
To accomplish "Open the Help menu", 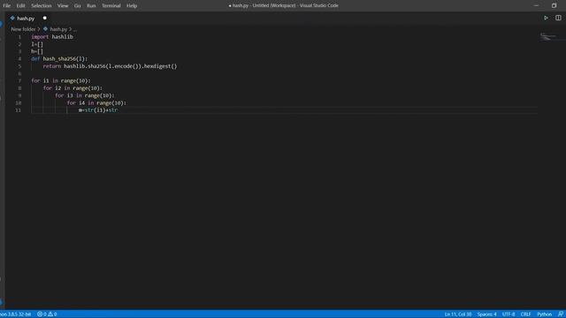I will [x=132, y=5].
